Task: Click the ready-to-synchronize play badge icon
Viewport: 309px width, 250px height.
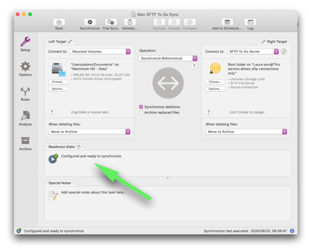Action: [x=53, y=159]
